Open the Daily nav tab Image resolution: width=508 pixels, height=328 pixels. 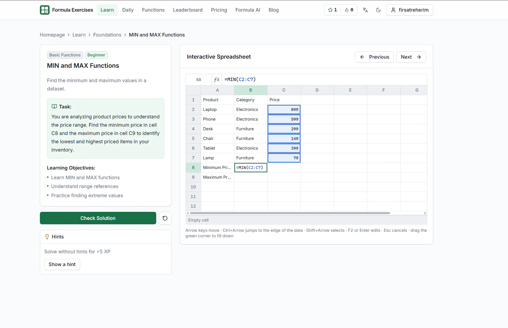coord(128,10)
